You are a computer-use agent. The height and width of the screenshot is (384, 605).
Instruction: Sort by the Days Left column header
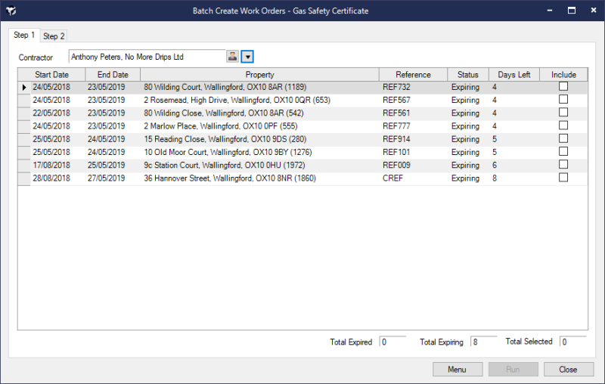pos(514,74)
